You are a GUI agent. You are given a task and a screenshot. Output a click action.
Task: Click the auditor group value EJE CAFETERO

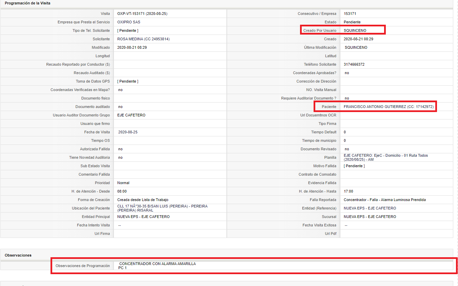(131, 115)
